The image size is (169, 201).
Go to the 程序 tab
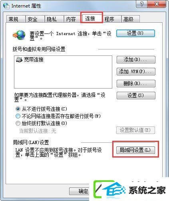(112, 19)
